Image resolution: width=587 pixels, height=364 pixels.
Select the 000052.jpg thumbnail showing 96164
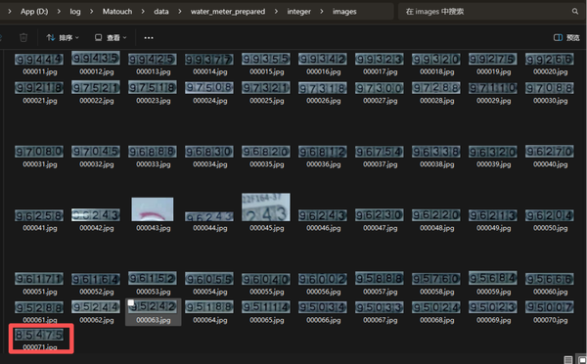point(96,279)
